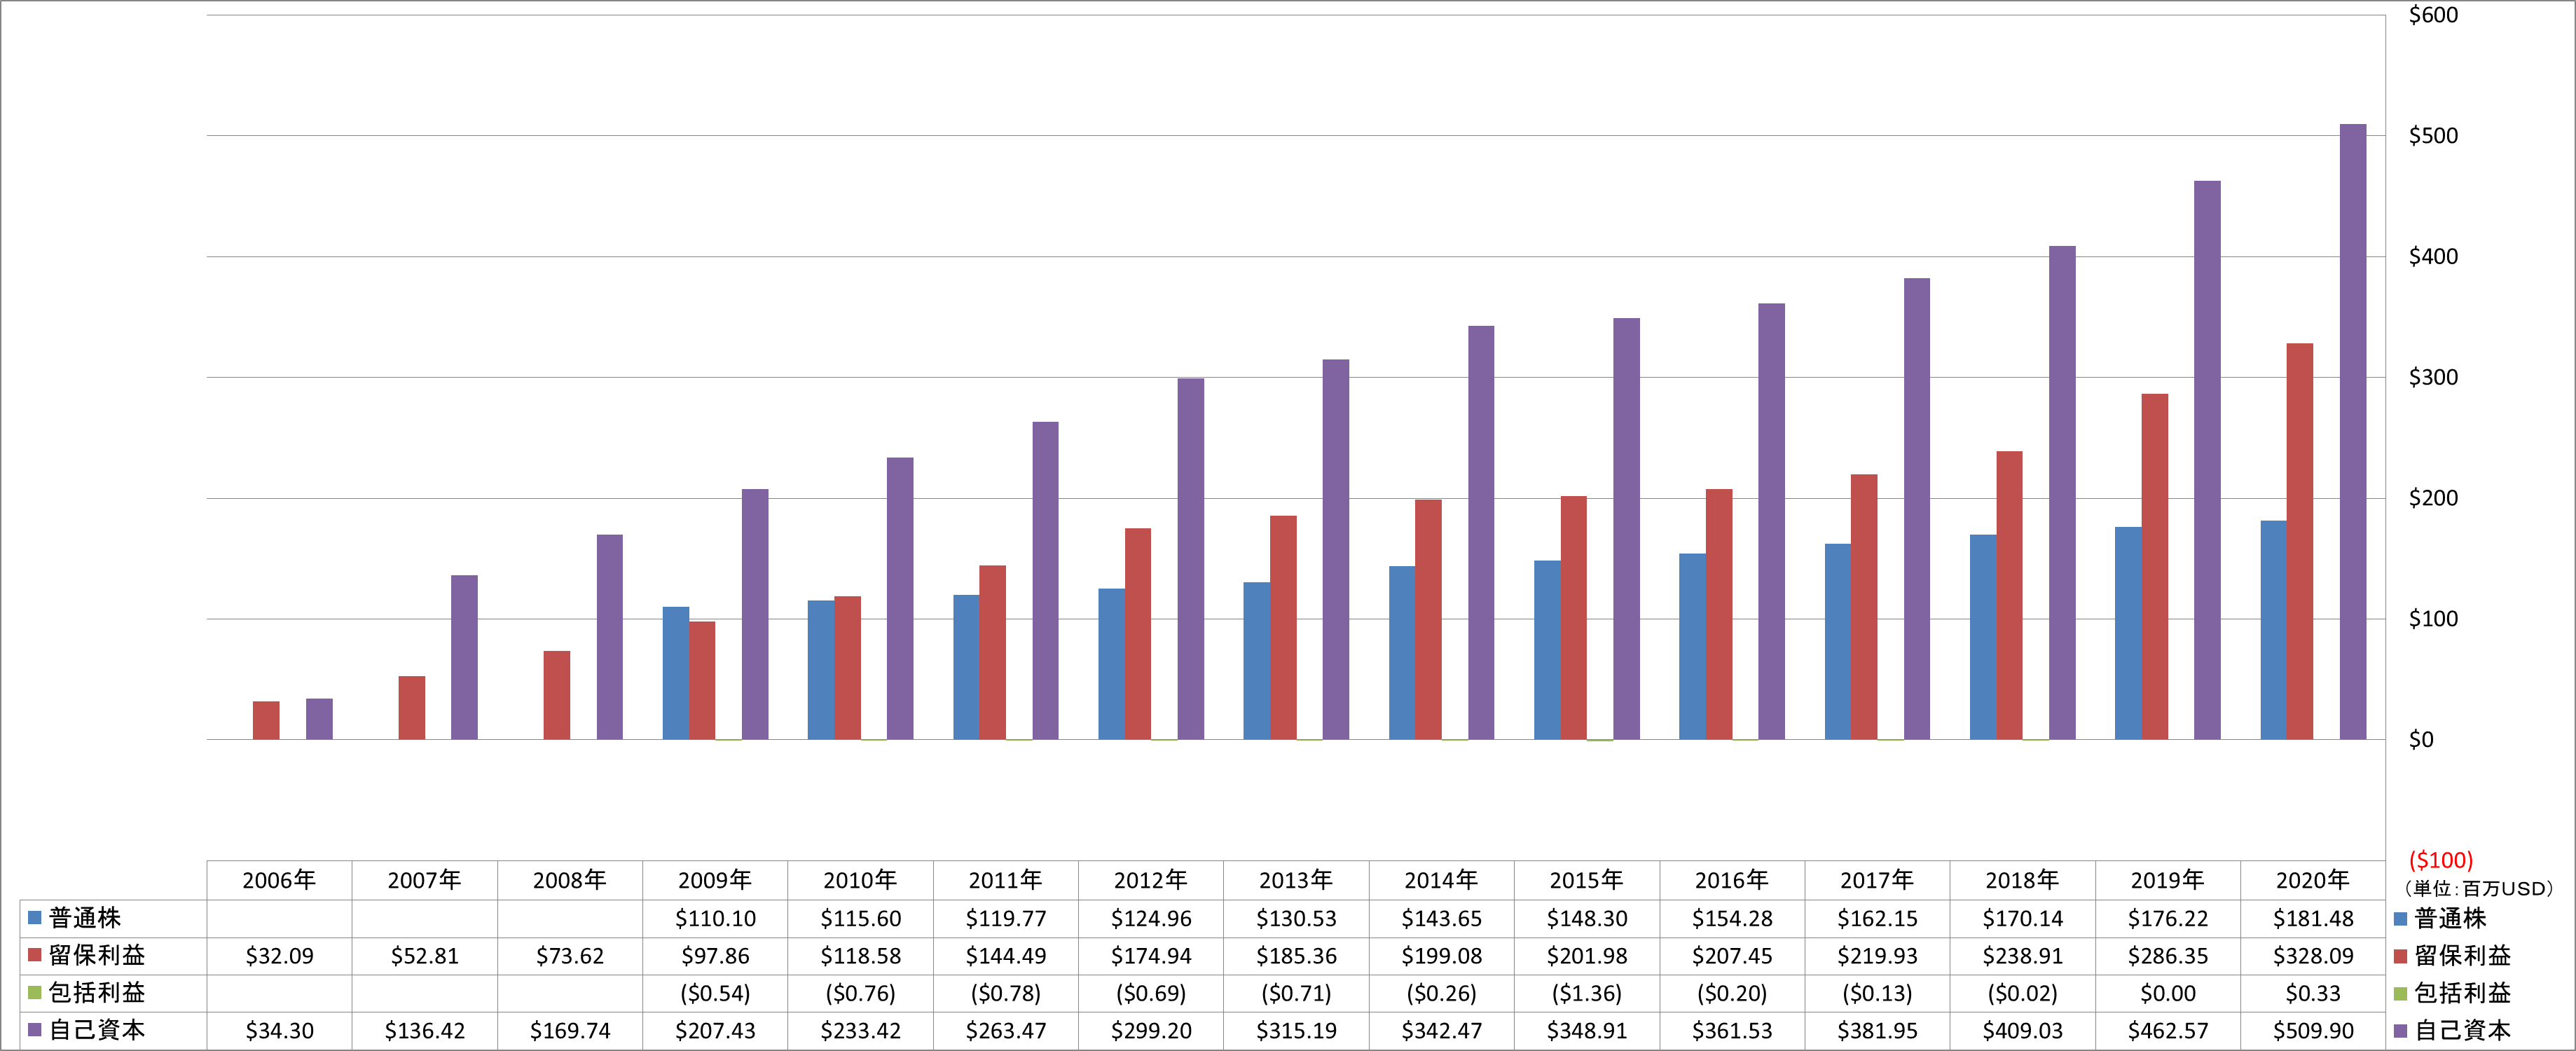This screenshot has height=1051, width=2576.
Task: Select the 2009年 column header
Action: (x=715, y=880)
